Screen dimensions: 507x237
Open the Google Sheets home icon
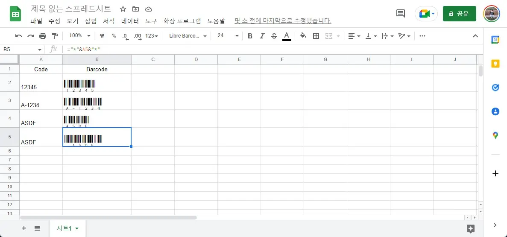point(15,14)
